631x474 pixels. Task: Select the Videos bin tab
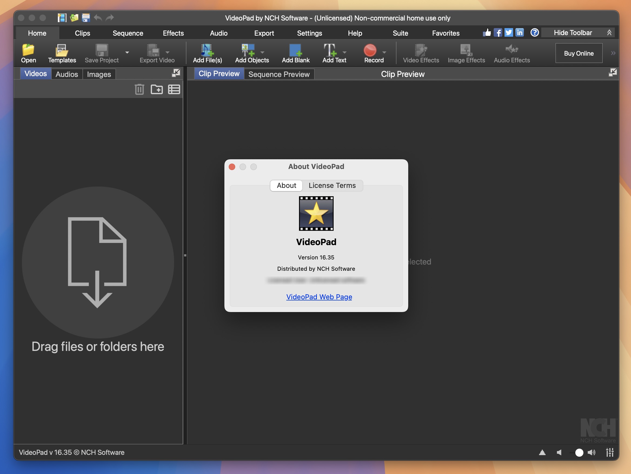35,73
